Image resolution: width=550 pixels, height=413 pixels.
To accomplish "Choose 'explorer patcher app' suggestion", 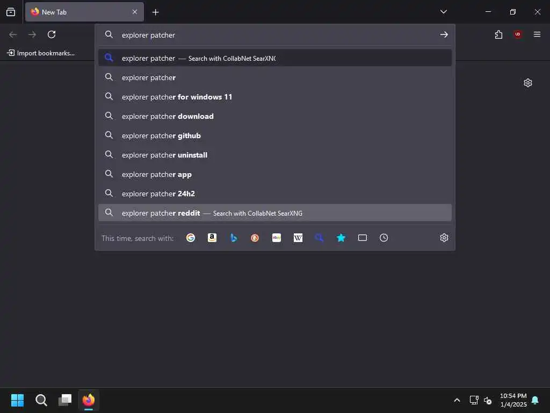I will [x=274, y=174].
